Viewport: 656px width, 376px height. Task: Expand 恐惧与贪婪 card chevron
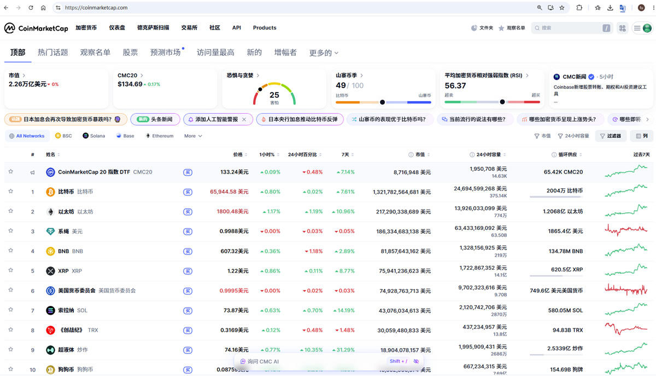coord(258,76)
